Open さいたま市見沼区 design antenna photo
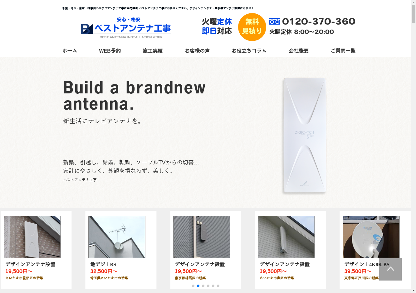 (32, 237)
